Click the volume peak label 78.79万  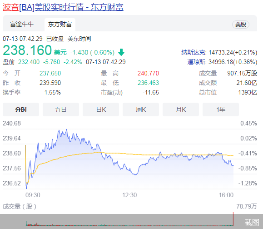coord(247,206)
